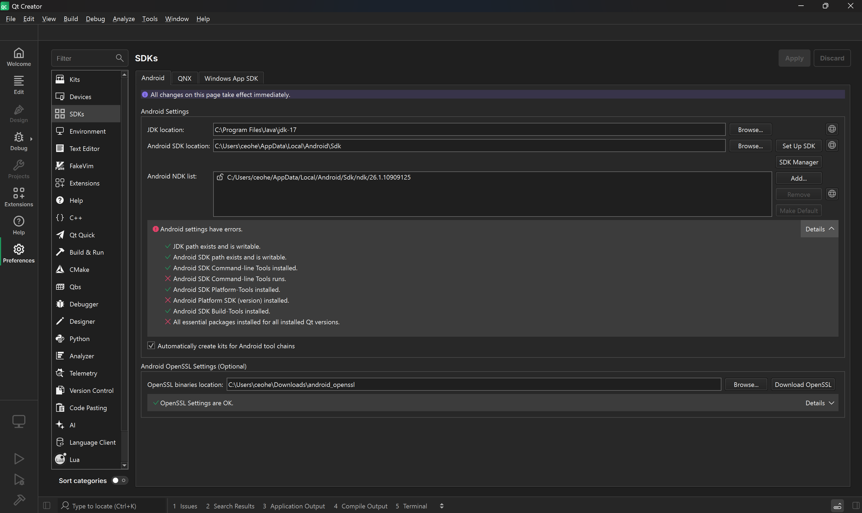Viewport: 862px width, 513px height.
Task: Open the kit selector monitor icon
Action: click(x=19, y=421)
